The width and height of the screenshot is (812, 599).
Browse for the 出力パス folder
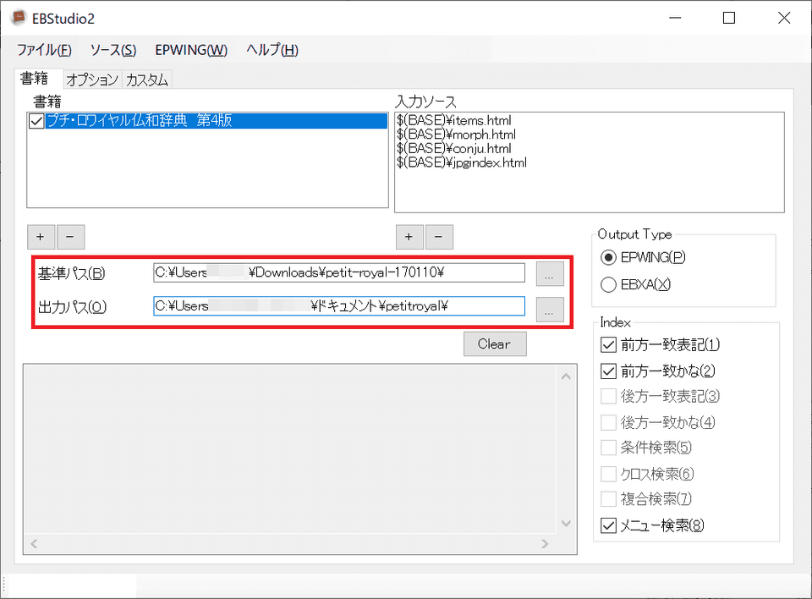550,310
